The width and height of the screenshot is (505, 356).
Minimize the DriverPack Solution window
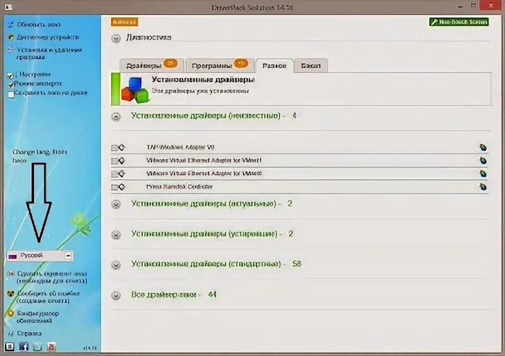point(461,6)
